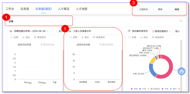Click the 主题配色 button
Viewport: 190px width, 94px height.
pos(144,9)
